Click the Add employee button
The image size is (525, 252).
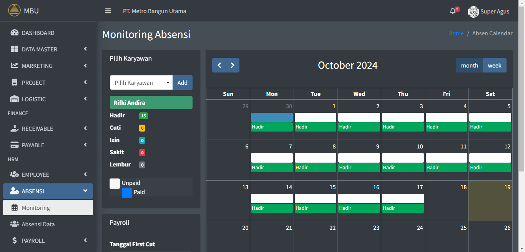183,83
